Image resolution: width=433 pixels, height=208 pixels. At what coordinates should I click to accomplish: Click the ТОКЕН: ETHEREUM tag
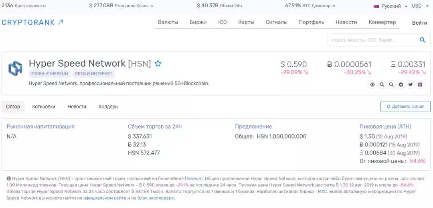click(x=49, y=74)
